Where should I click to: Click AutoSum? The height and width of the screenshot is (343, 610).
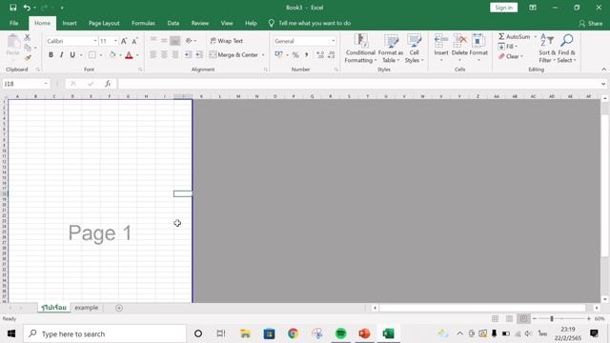click(x=515, y=36)
